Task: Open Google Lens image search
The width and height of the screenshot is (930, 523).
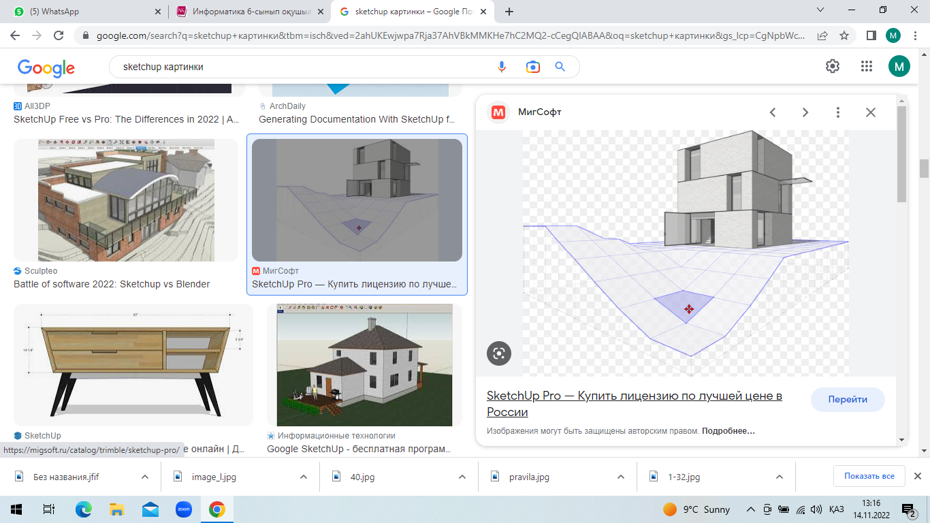Action: pos(532,67)
